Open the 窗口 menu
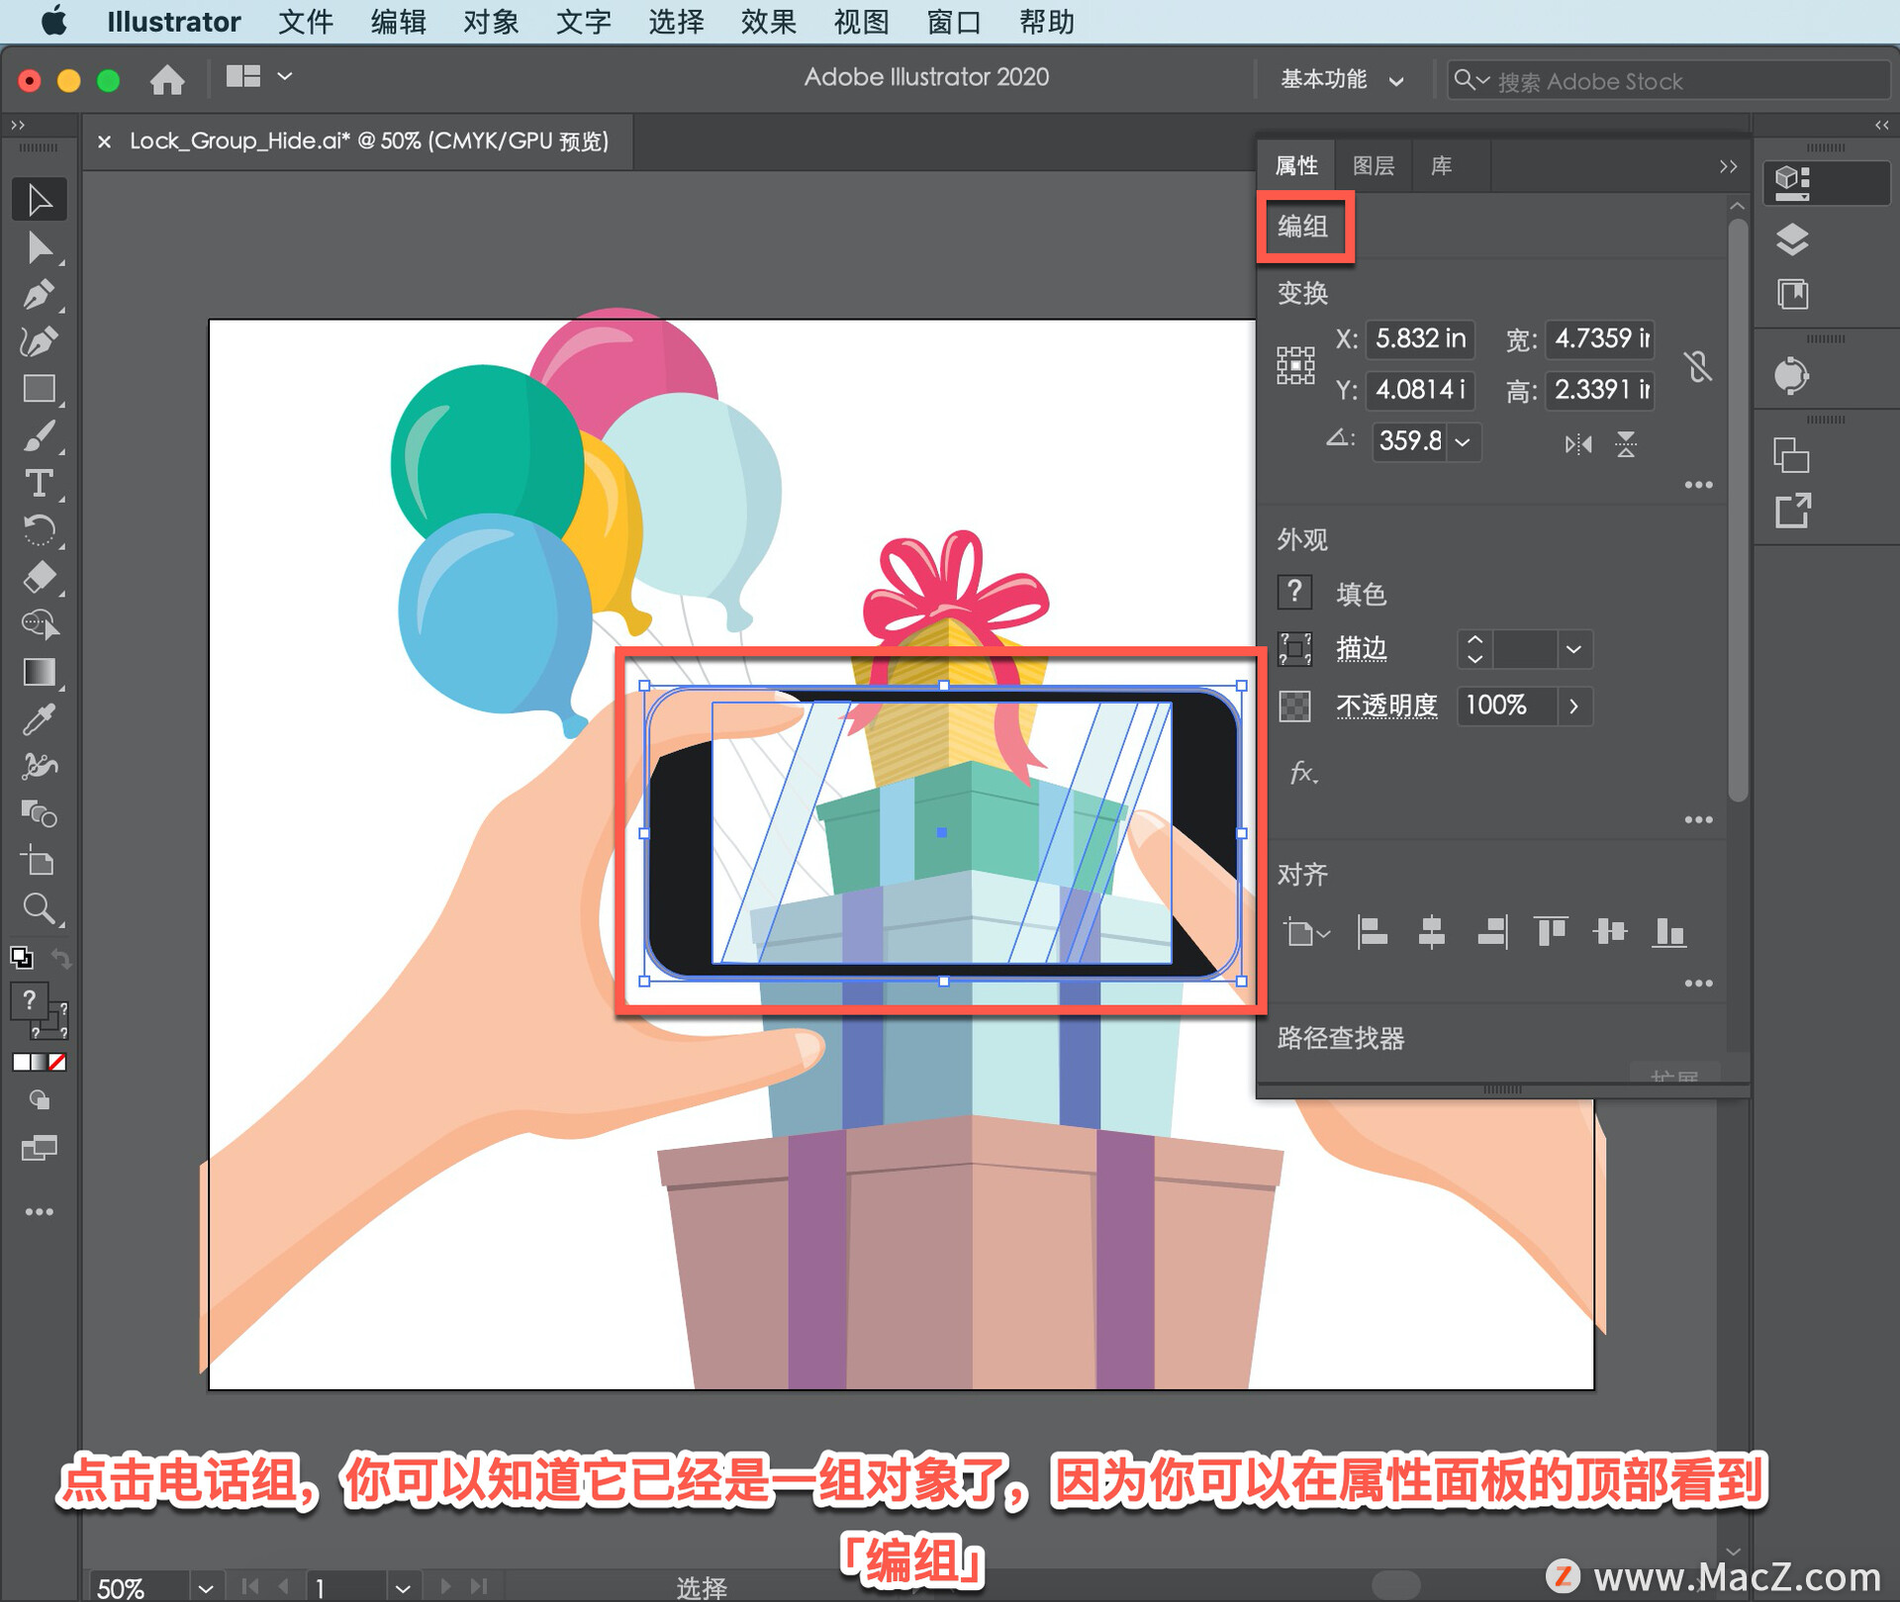Image resolution: width=1900 pixels, height=1602 pixels. [x=954, y=22]
